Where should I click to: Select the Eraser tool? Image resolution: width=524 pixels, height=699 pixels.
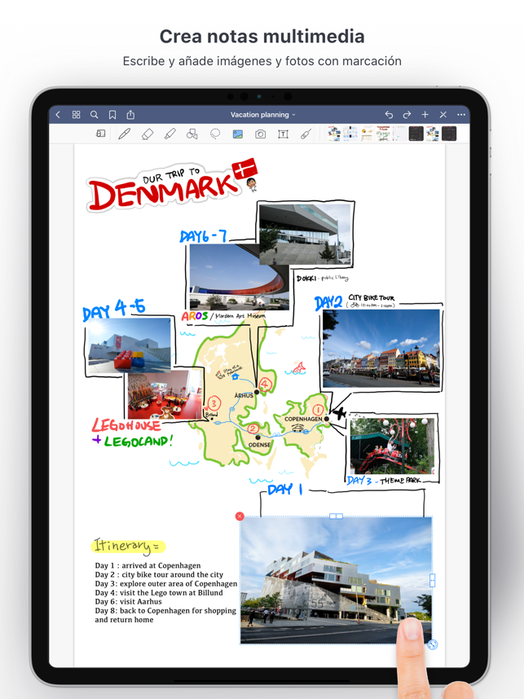point(148,134)
